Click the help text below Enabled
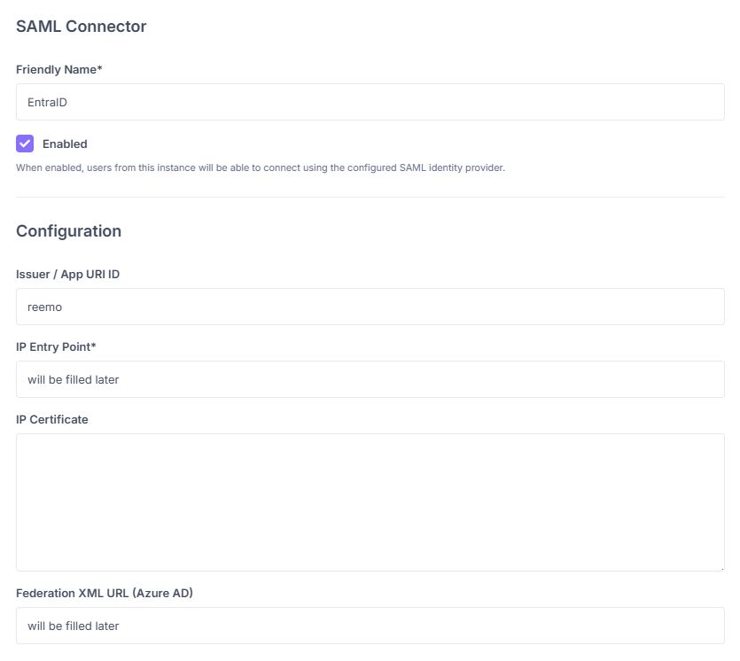This screenshot has width=740, height=661. [260, 167]
